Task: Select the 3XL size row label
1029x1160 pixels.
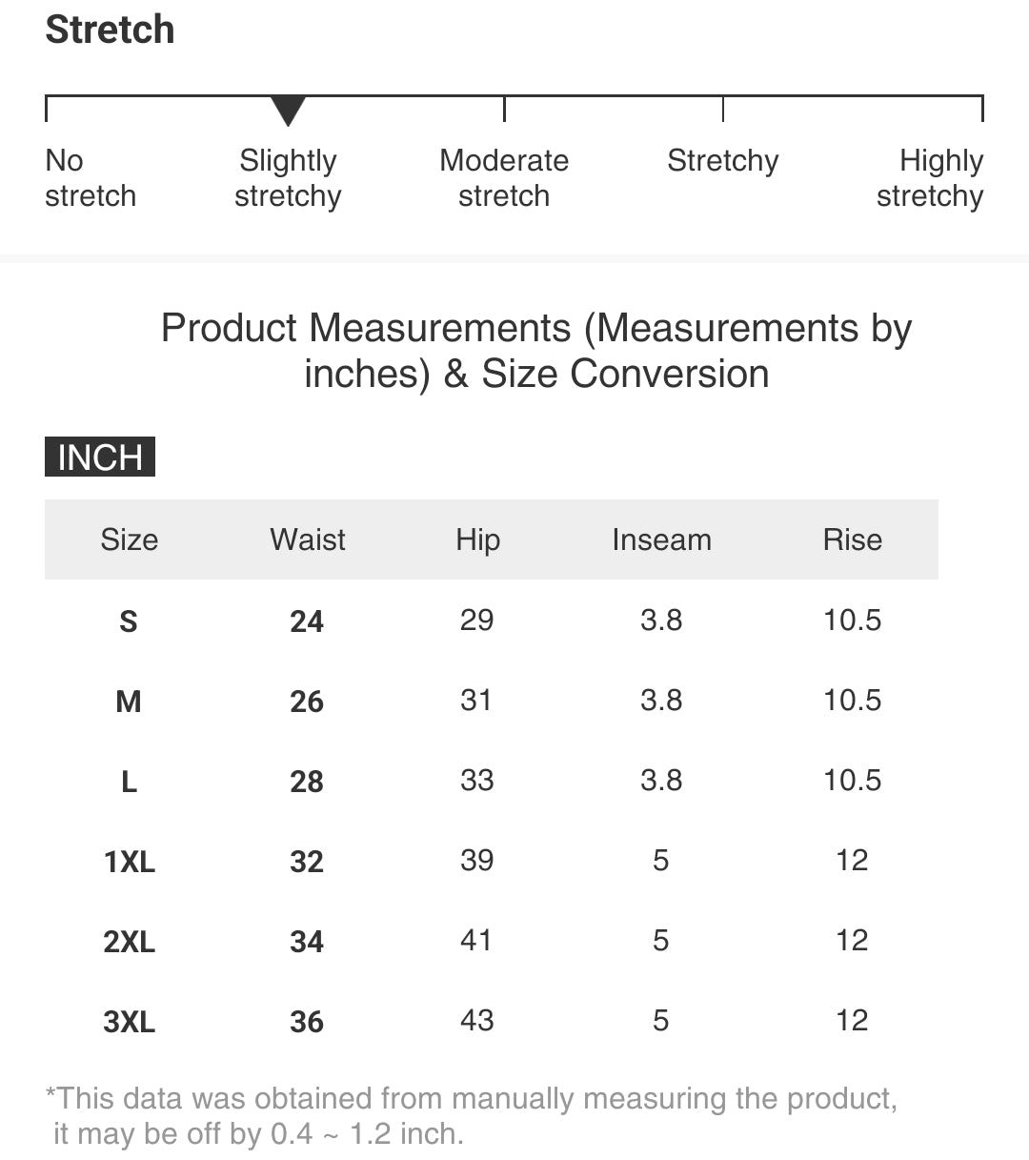Action: point(130,1022)
